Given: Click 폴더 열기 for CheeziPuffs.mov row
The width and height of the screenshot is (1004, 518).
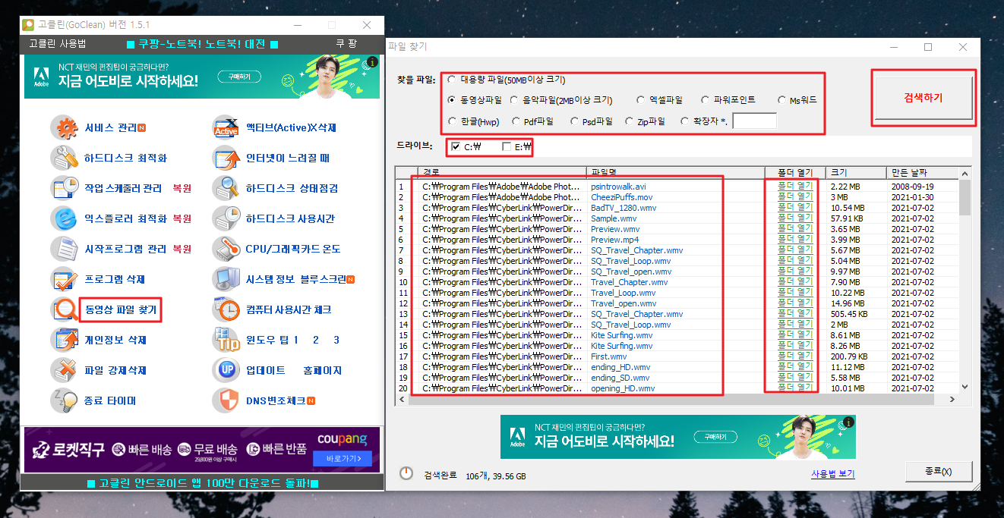Looking at the screenshot, I should [x=794, y=196].
